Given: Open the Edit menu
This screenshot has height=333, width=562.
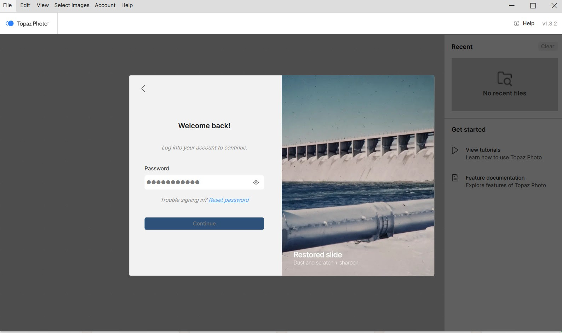Looking at the screenshot, I should (25, 5).
